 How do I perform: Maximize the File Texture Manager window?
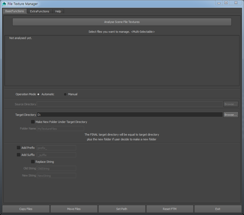point(226,3)
